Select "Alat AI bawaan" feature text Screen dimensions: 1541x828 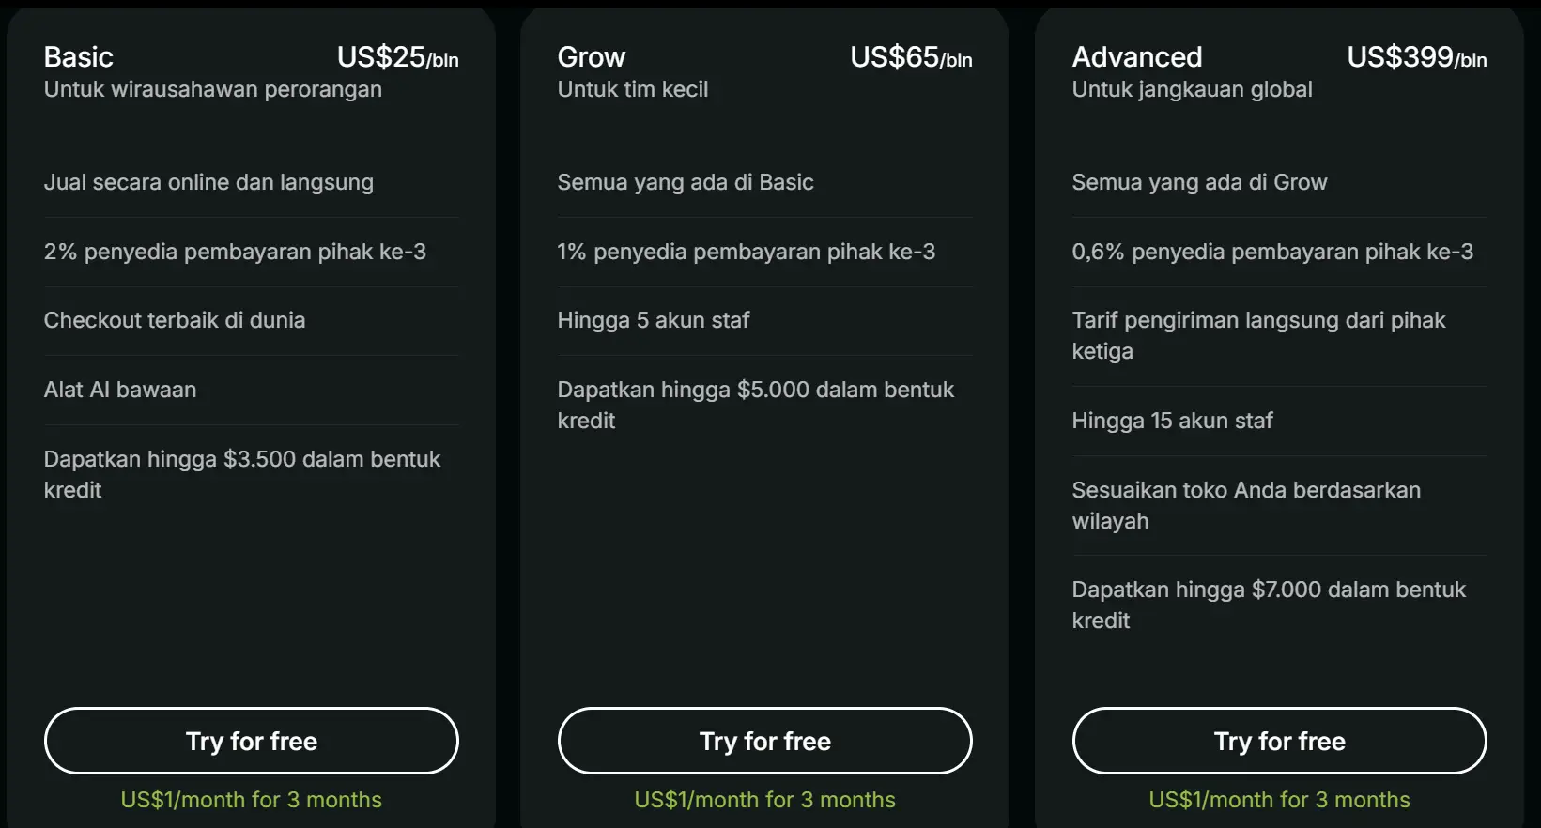click(120, 390)
